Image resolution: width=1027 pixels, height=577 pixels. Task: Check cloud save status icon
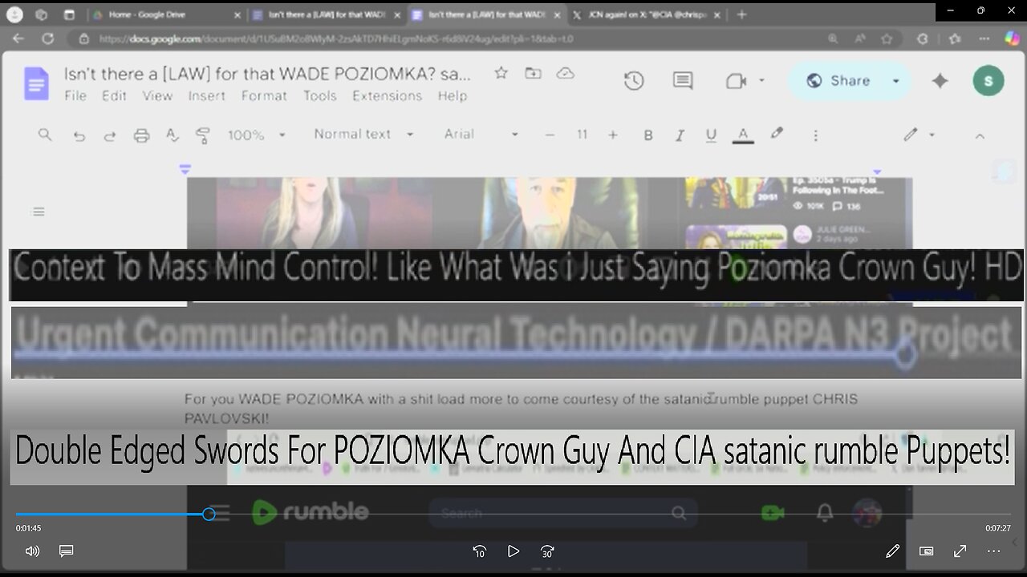click(566, 74)
